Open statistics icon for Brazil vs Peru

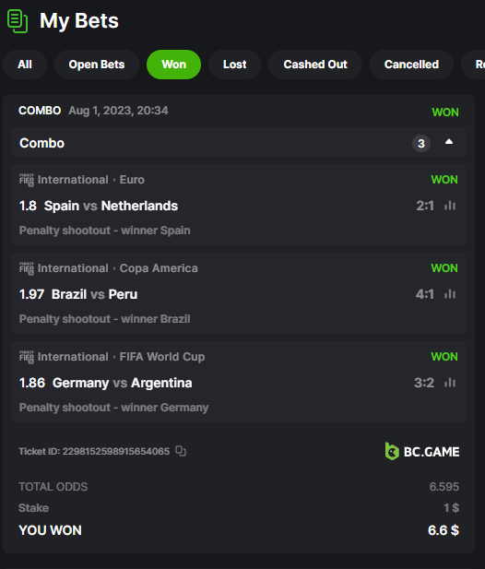point(450,294)
